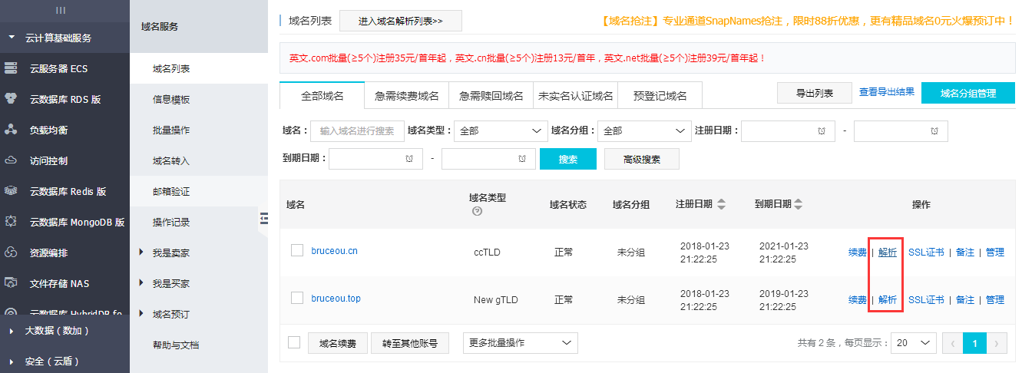Open calendar icon in 注册日期 start field

coord(821,131)
